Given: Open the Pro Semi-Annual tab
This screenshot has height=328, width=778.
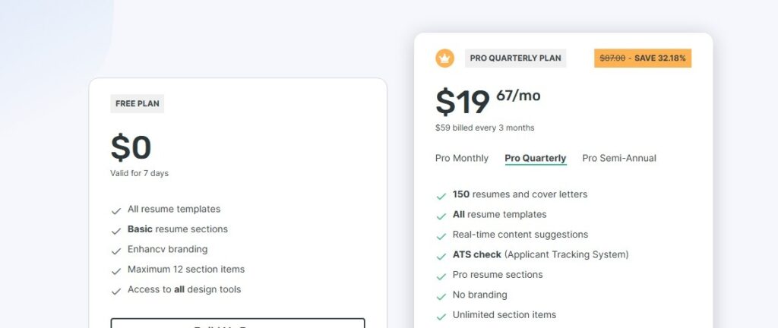Looking at the screenshot, I should point(619,158).
